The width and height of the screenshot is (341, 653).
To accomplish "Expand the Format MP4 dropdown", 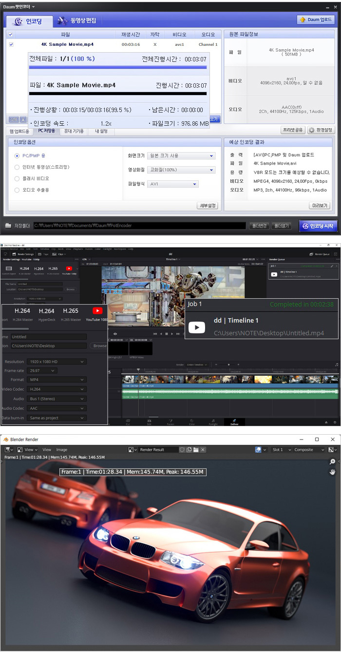I will [x=57, y=379].
